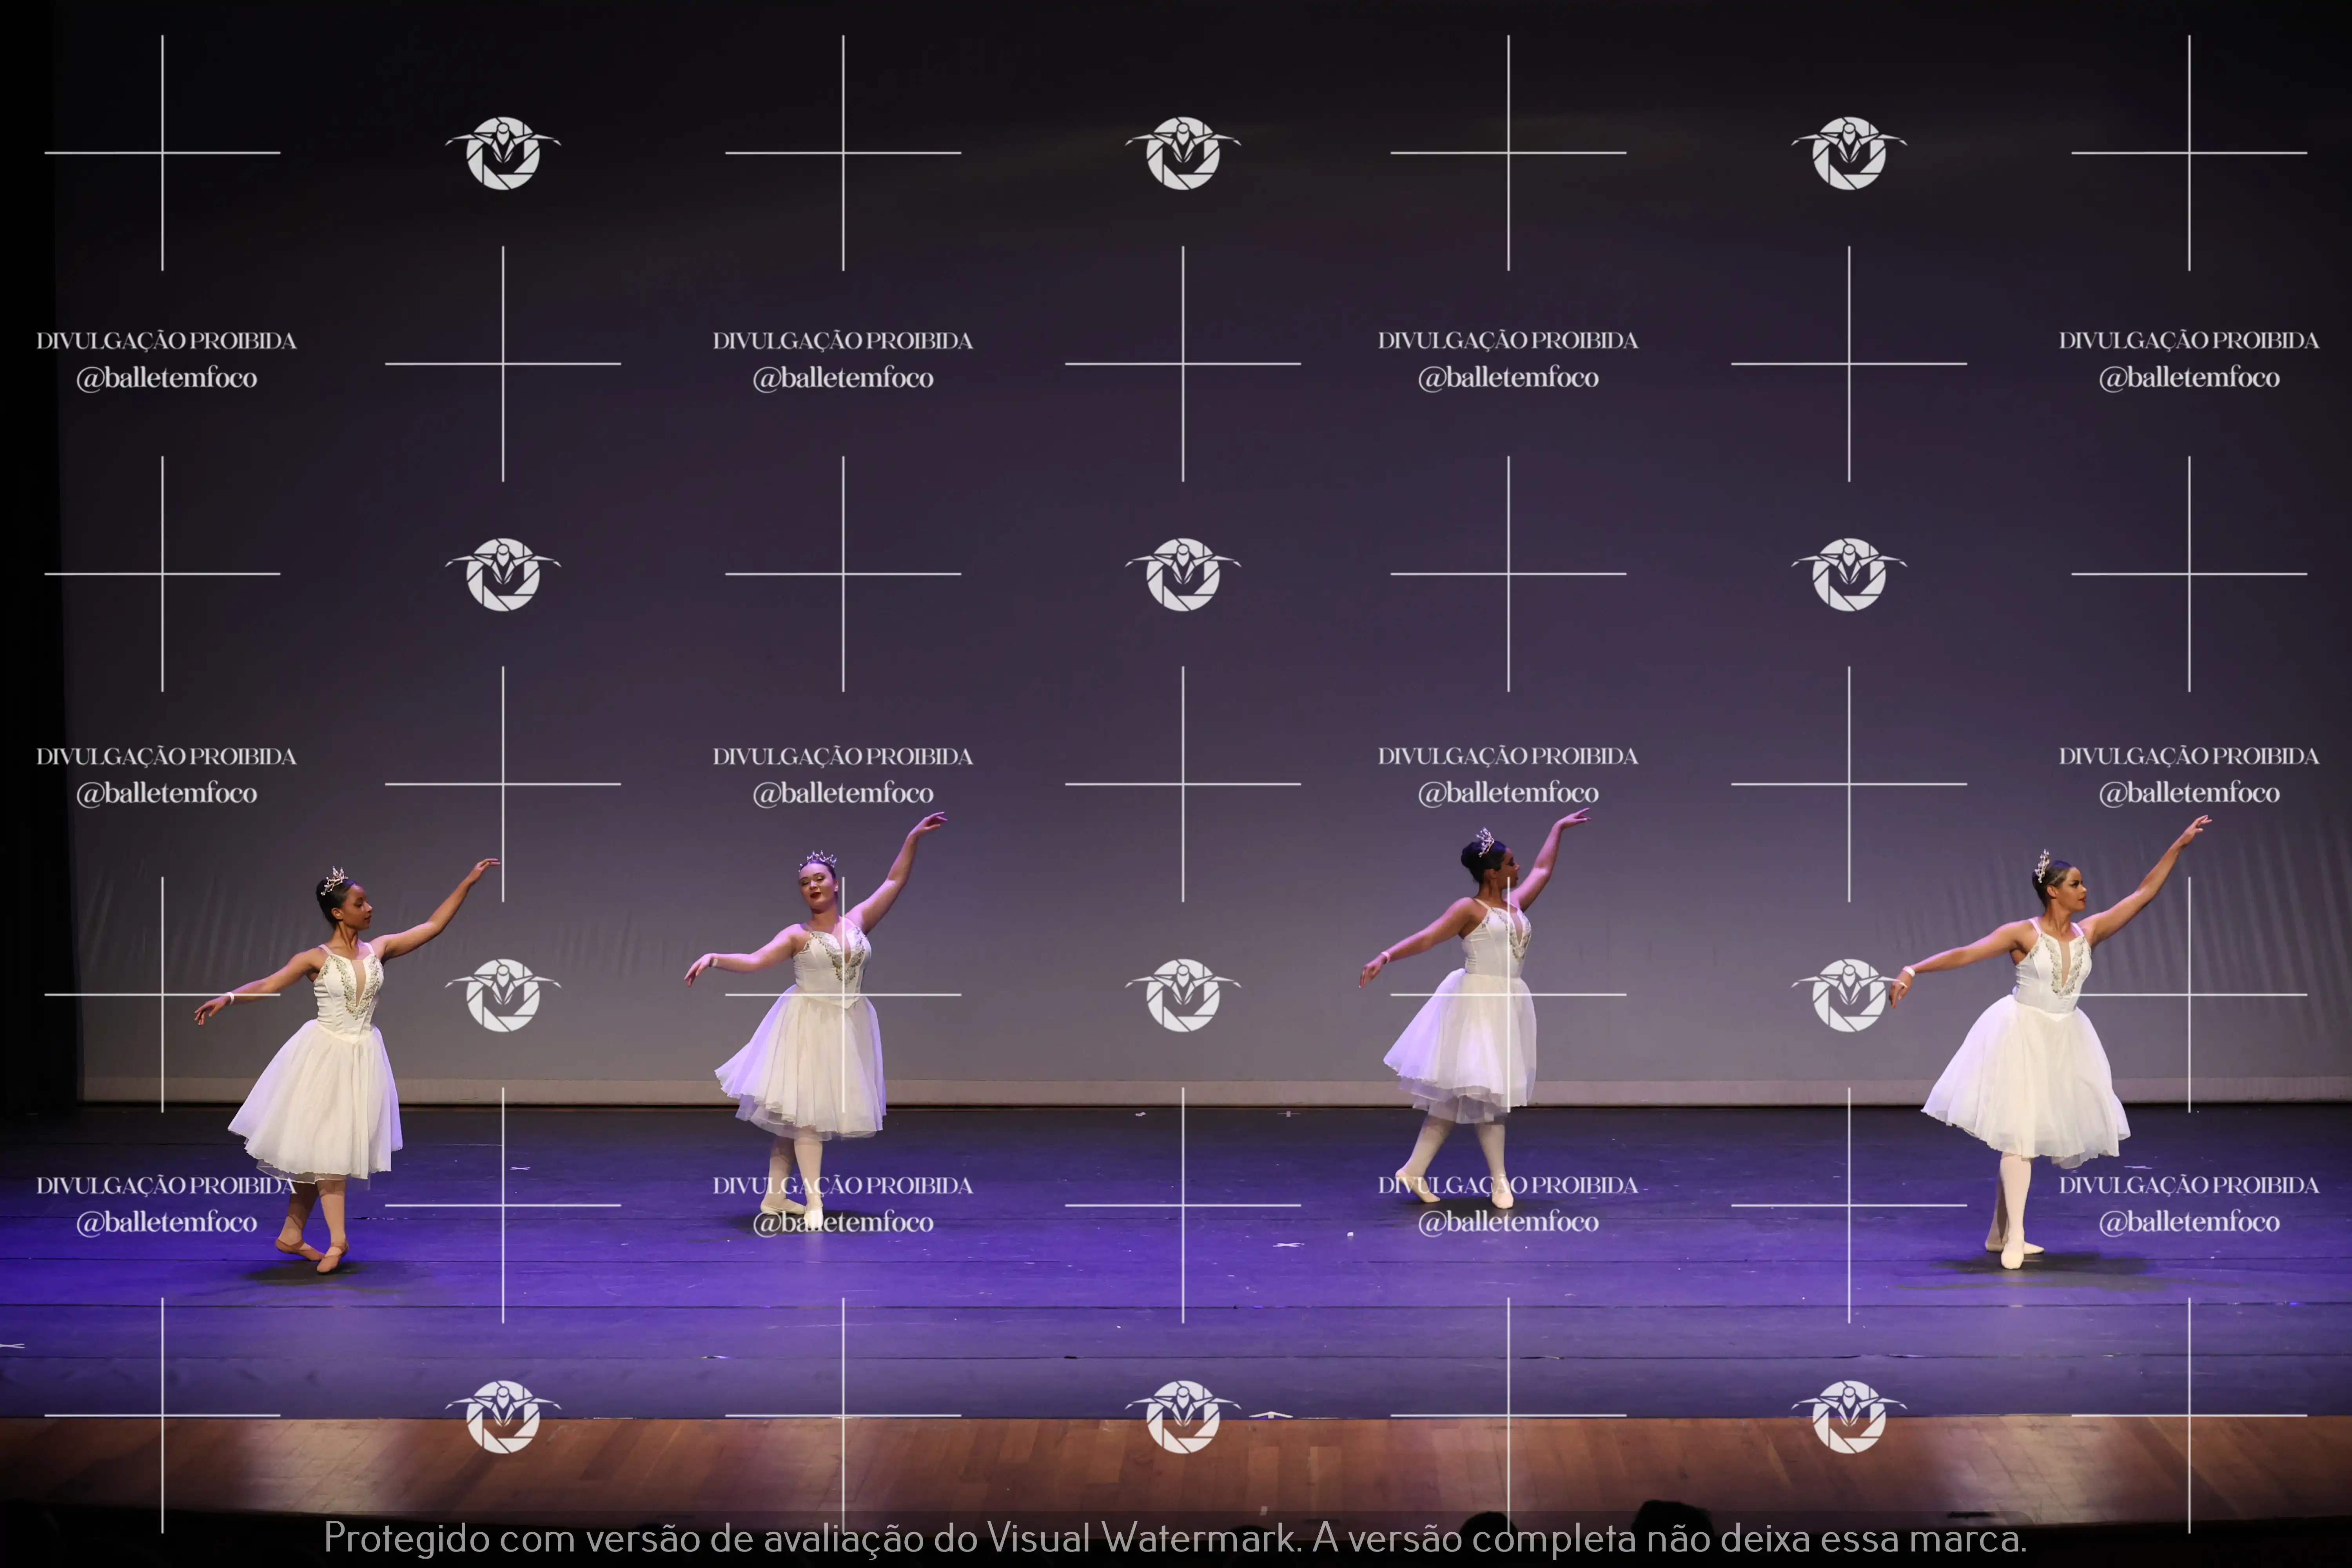This screenshot has height=1568, width=2352.
Task: Click the shutter logo between the two middle dancers
Action: 1183,995
